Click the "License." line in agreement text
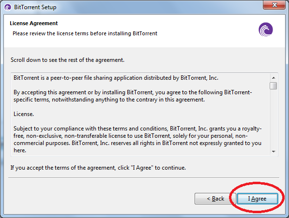 point(24,114)
